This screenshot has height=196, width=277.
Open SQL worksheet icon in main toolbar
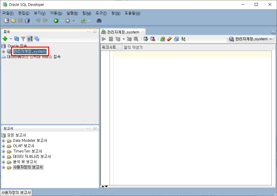[83, 21]
